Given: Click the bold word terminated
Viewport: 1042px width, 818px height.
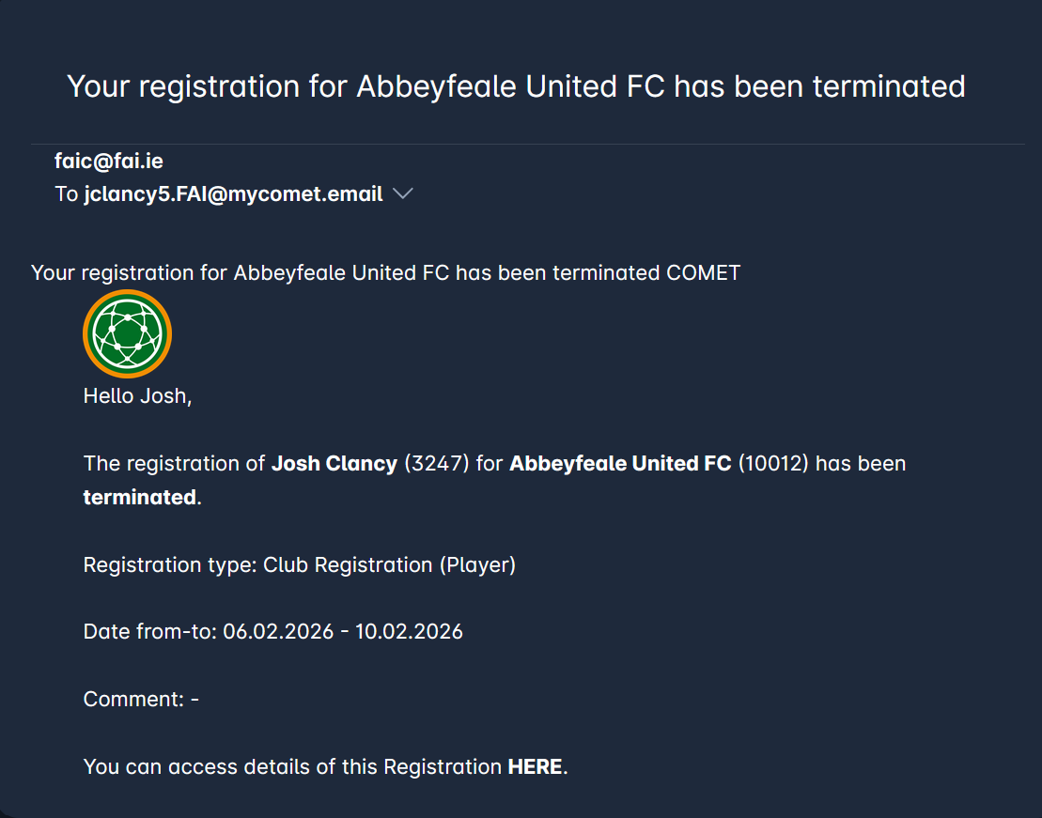Looking at the screenshot, I should click(x=140, y=498).
